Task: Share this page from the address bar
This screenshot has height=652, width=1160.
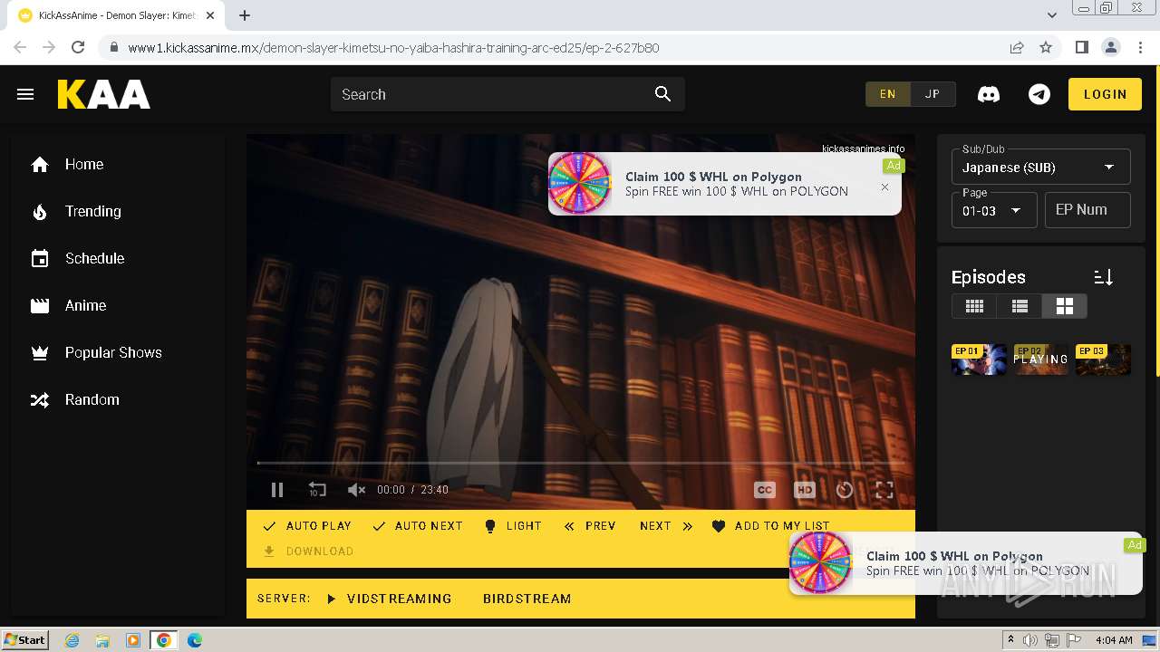Action: tap(1017, 47)
